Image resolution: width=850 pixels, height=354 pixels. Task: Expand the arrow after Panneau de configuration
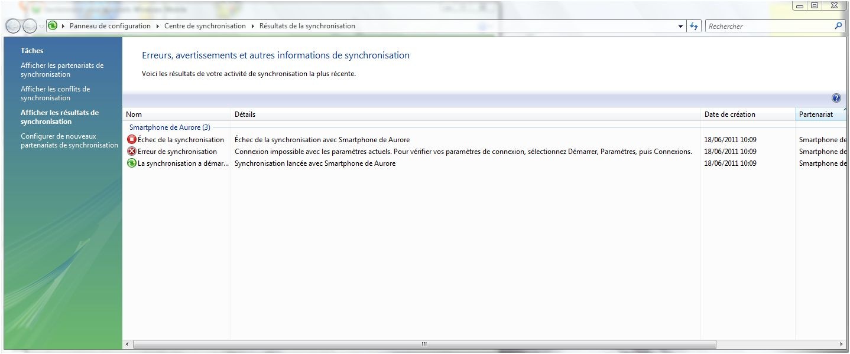[158, 26]
